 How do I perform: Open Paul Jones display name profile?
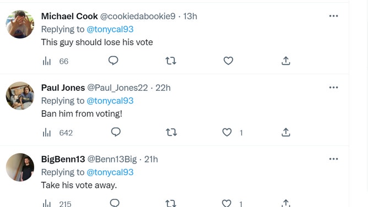pyautogui.click(x=63, y=88)
